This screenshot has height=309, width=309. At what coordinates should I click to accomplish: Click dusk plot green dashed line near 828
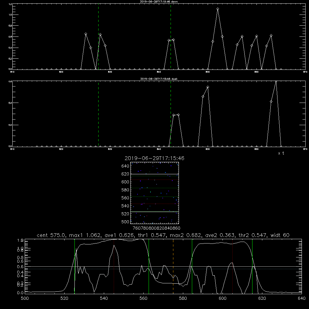pos(98,114)
